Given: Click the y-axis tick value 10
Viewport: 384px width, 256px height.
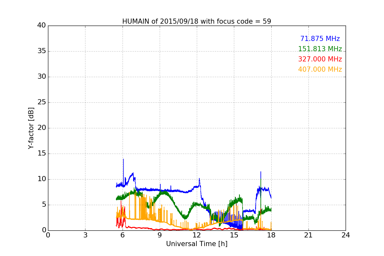Looking at the screenshot, I should [x=41, y=179].
